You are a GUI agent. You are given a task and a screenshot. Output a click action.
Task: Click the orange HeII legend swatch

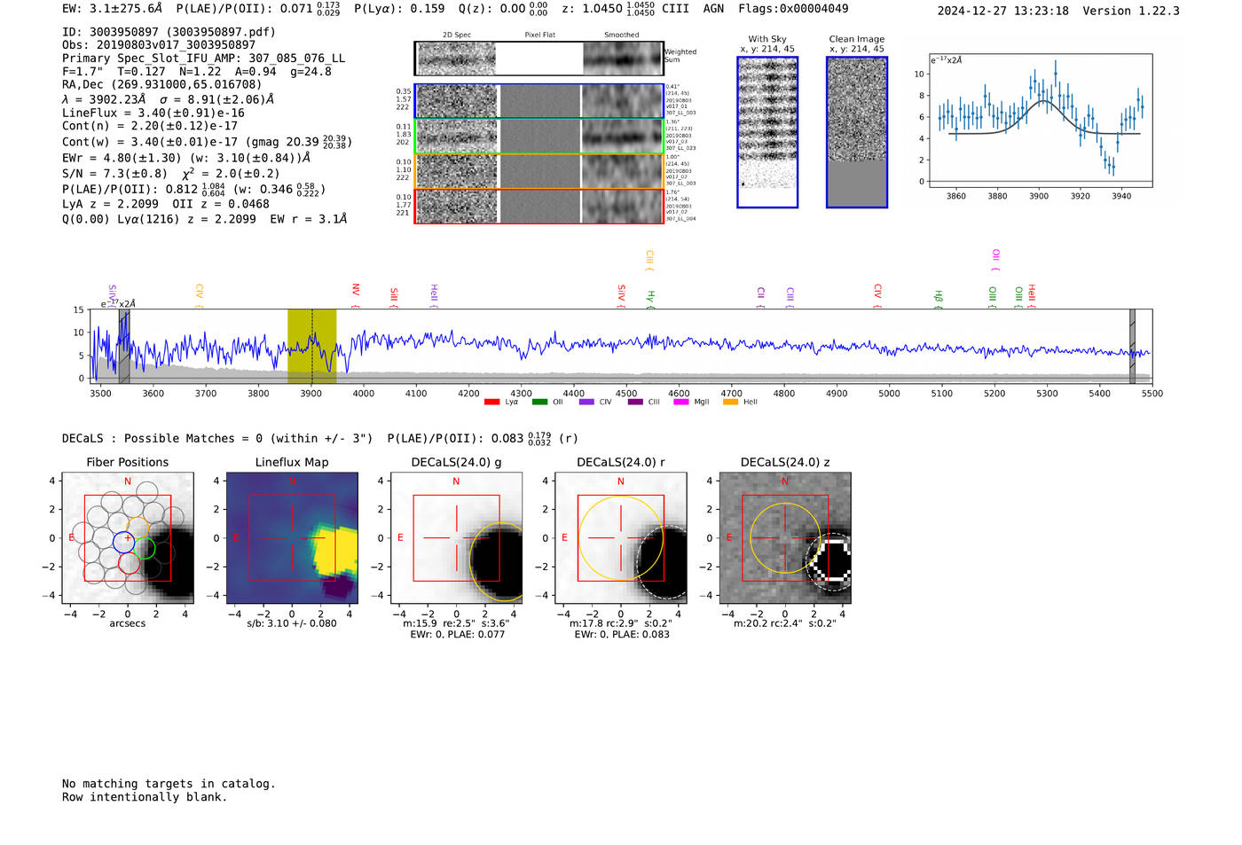tap(730, 403)
